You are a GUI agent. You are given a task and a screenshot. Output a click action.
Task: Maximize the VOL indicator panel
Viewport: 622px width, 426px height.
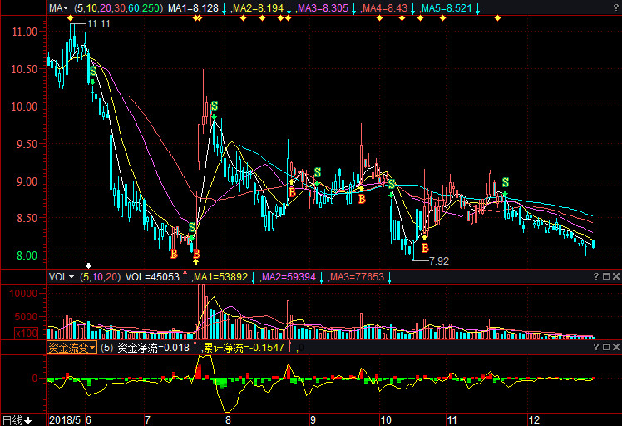coord(605,276)
